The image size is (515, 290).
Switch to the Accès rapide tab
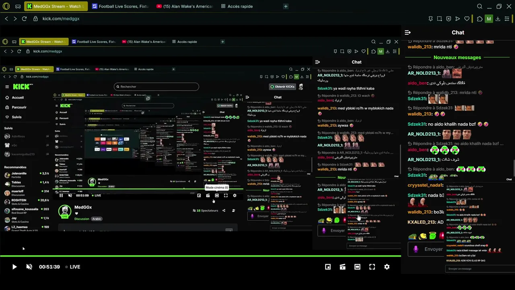[x=237, y=6]
